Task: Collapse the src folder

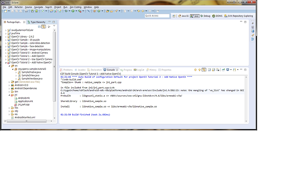Action: click(x=9, y=66)
